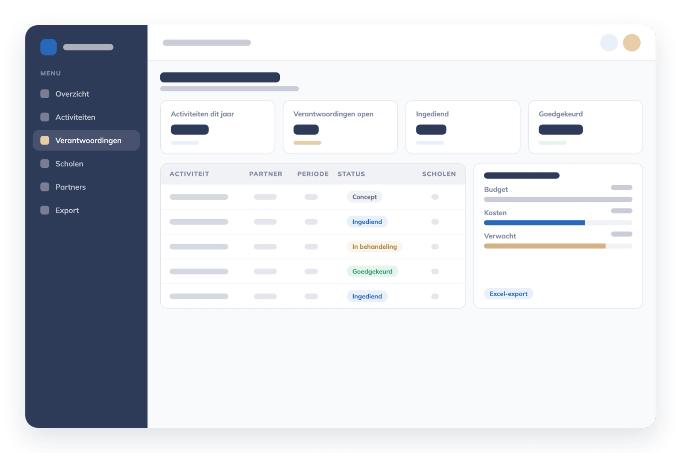Click the Excel-export button
Screen dimensions: 681x453
[x=508, y=294]
